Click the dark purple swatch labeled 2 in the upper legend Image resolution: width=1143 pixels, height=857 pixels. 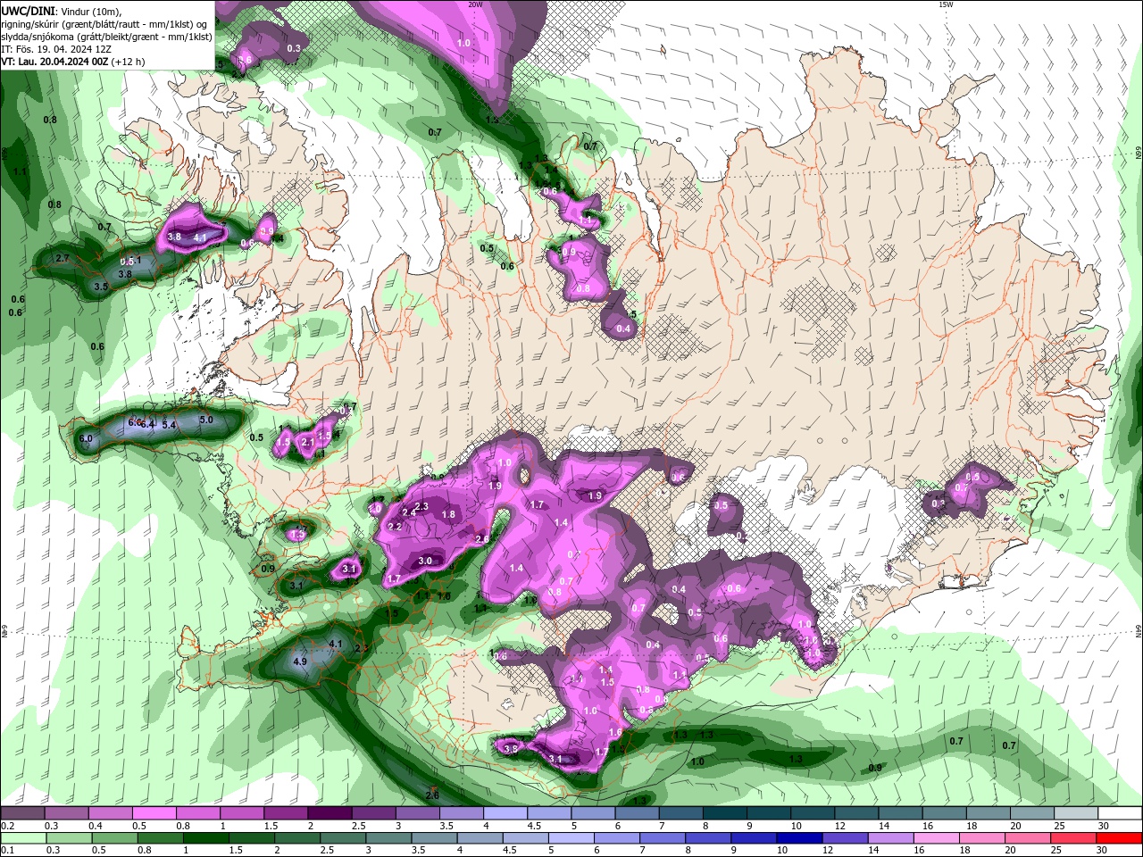(x=329, y=813)
